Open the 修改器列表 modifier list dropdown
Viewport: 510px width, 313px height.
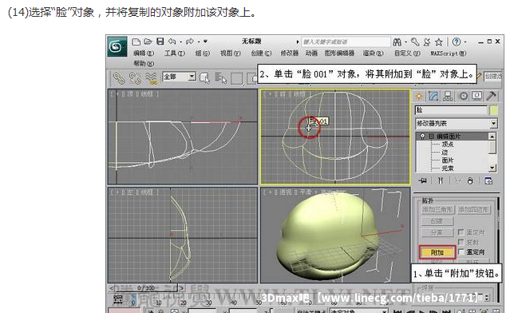(457, 124)
